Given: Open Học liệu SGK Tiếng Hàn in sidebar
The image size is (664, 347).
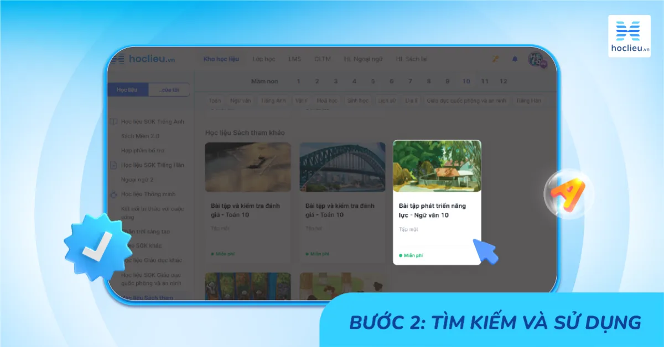Looking at the screenshot, I should click(x=153, y=165).
